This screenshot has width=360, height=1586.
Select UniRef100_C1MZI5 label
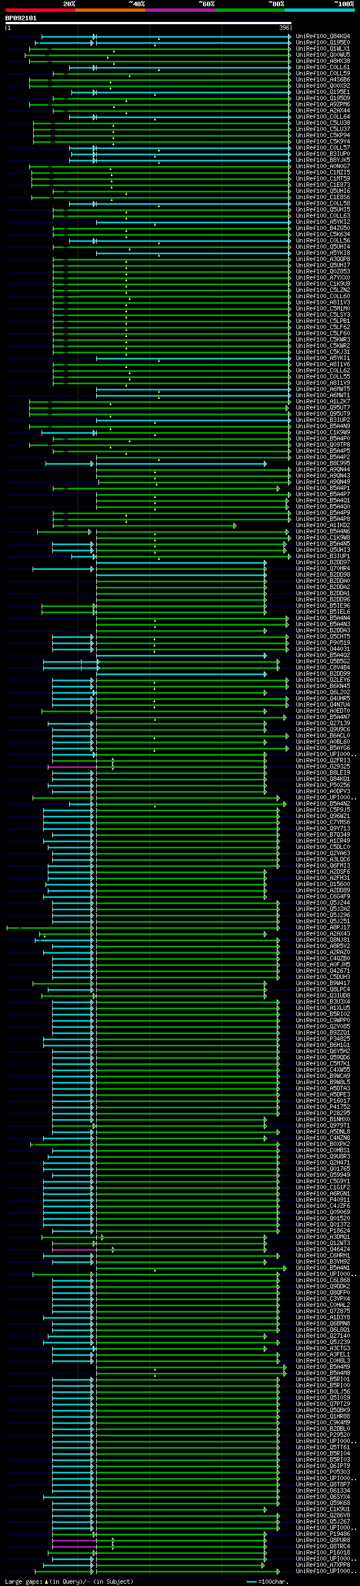323,172
